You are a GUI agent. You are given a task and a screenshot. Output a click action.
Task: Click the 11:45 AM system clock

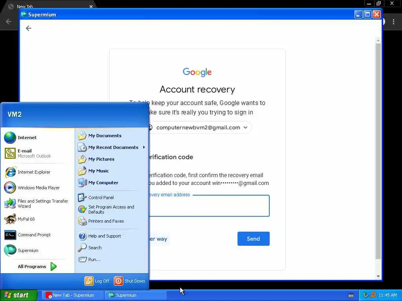387,295
